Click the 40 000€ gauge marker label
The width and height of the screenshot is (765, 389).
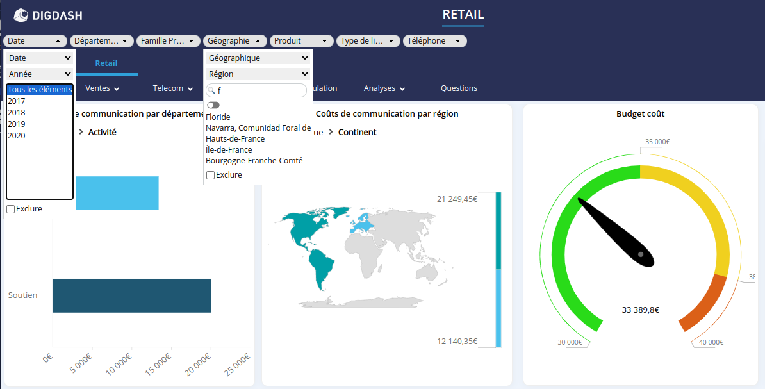(x=711, y=343)
